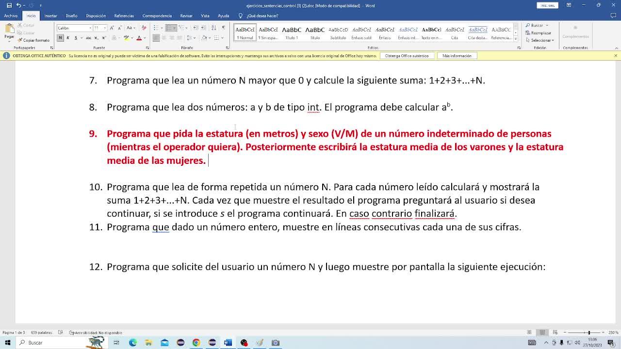This screenshot has width=621, height=349.
Task: Open Google Chrome from the taskbar
Action: [196, 343]
